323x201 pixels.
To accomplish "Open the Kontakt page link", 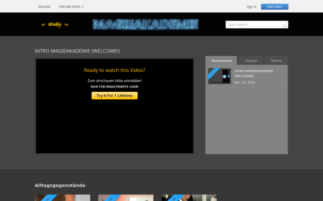I will (45, 6).
